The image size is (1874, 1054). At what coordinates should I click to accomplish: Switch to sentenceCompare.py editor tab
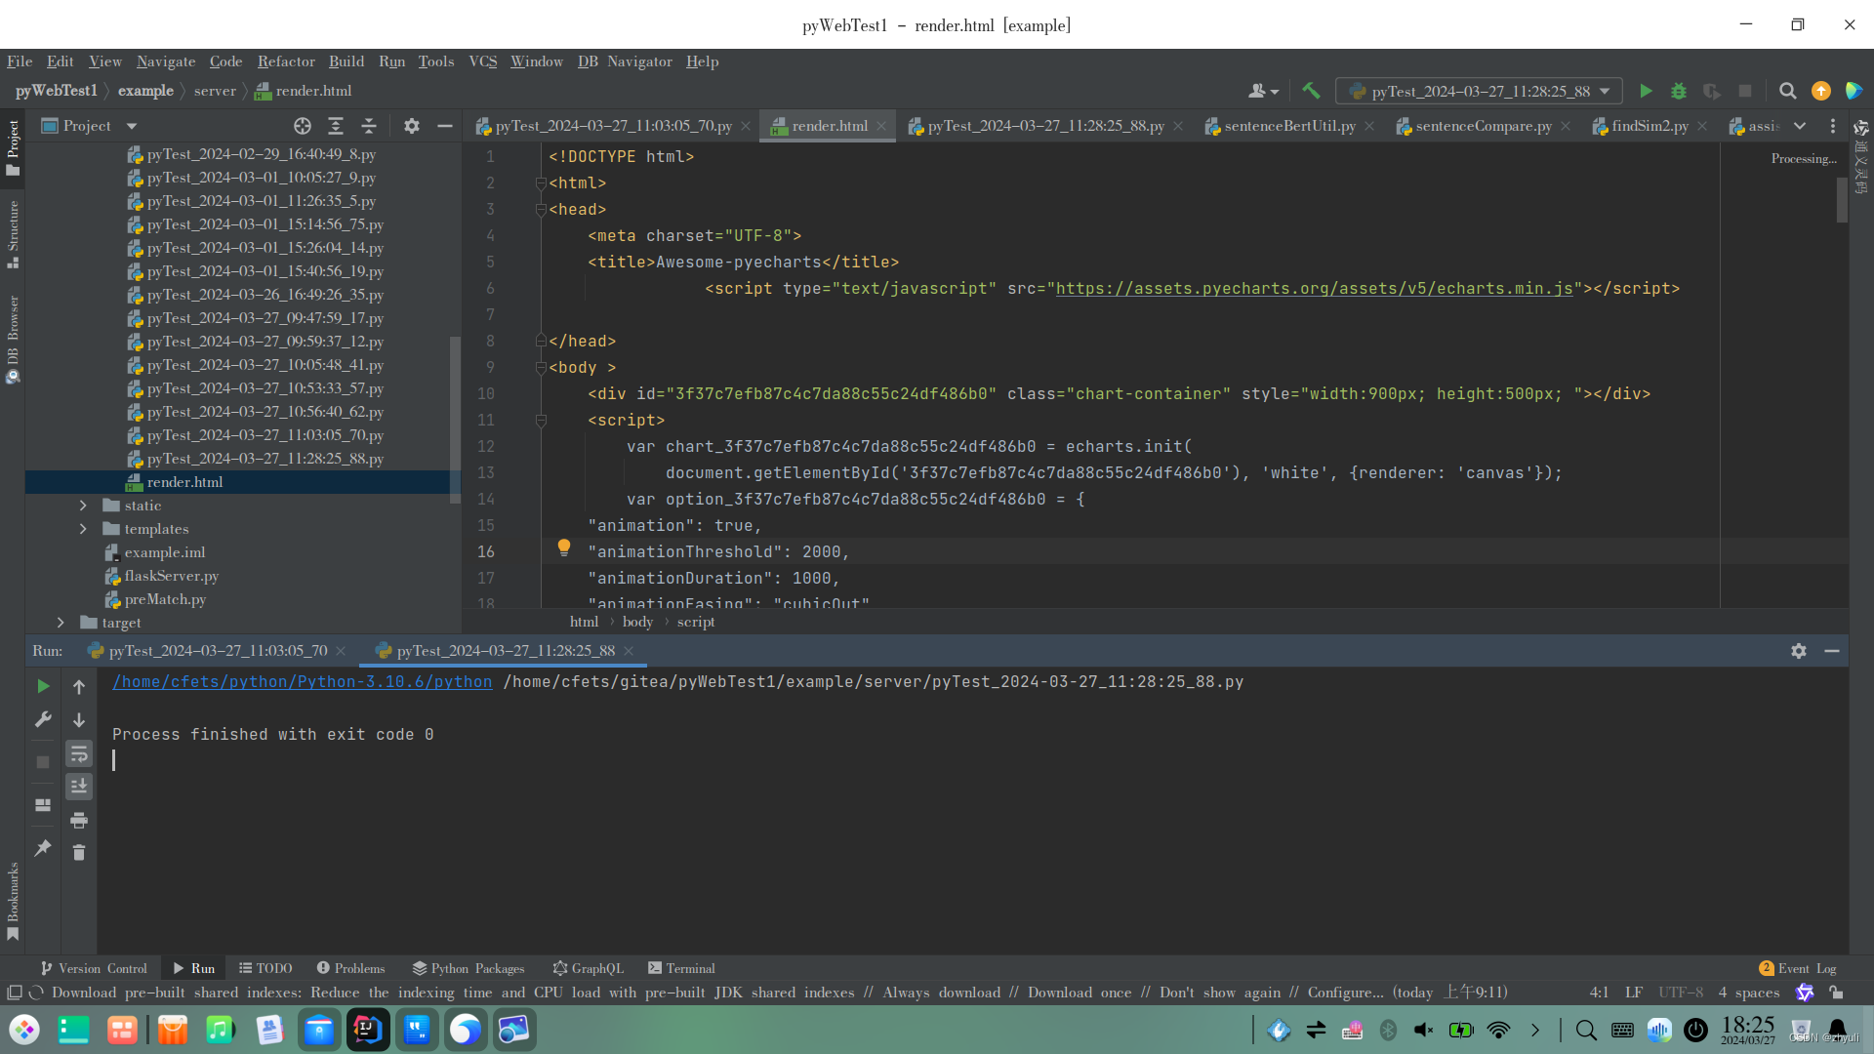(1483, 126)
